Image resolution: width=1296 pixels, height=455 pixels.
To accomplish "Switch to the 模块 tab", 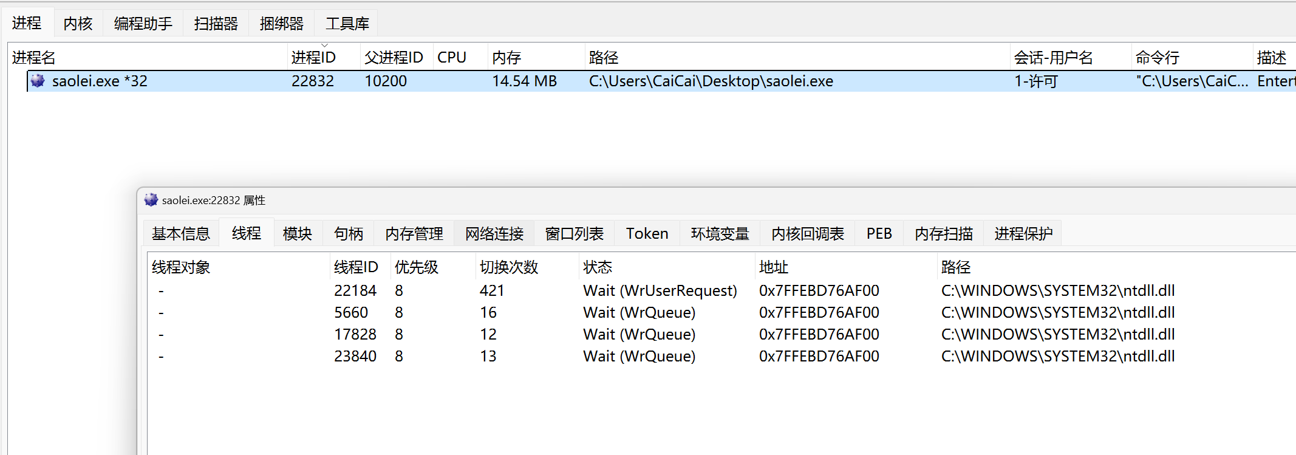I will point(297,233).
